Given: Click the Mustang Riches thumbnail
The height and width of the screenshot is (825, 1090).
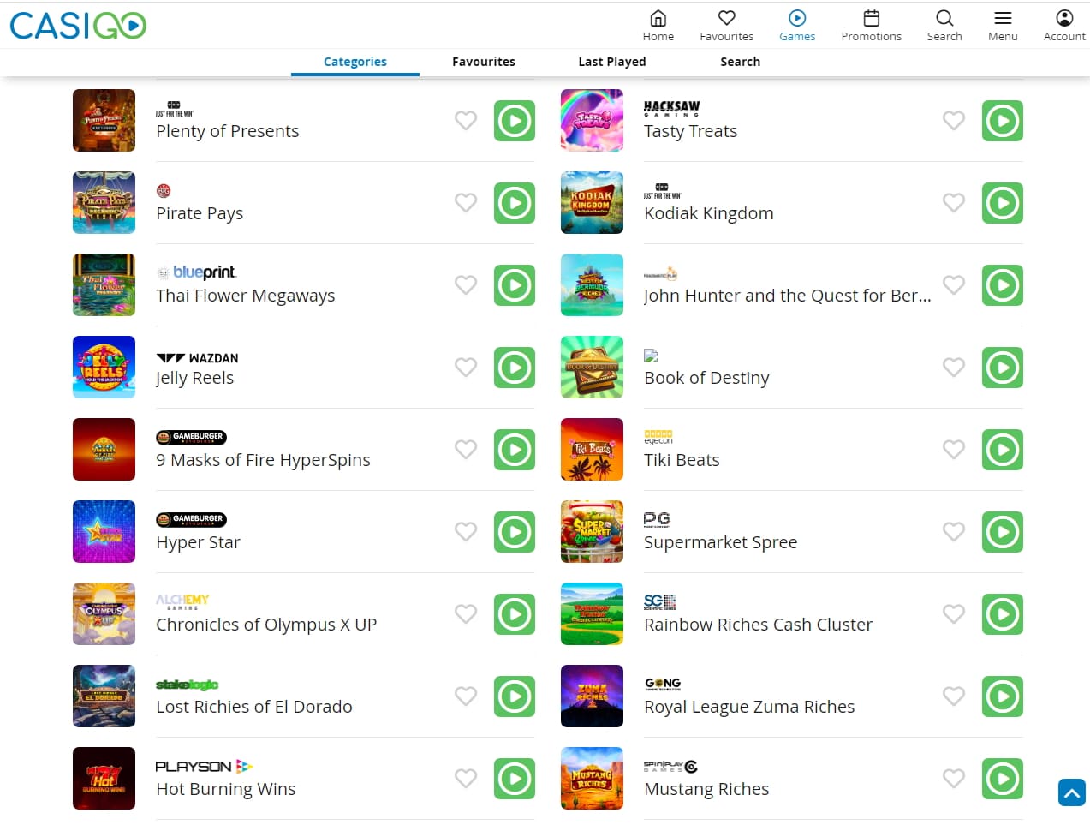Looking at the screenshot, I should tap(592, 779).
